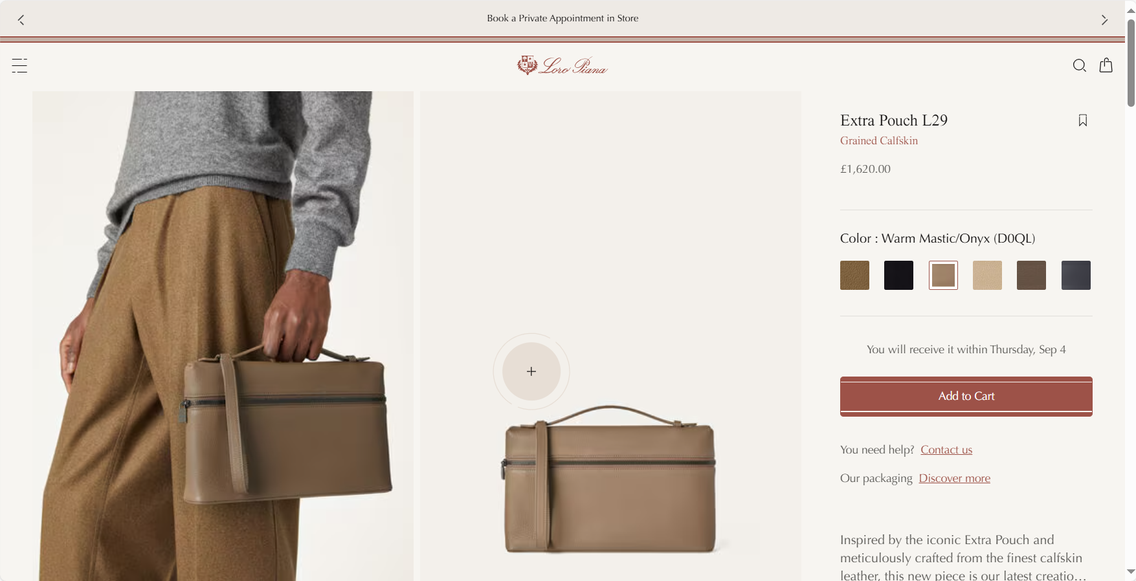Image resolution: width=1136 pixels, height=581 pixels.
Task: Select the light beige color swatch
Action: 987,275
